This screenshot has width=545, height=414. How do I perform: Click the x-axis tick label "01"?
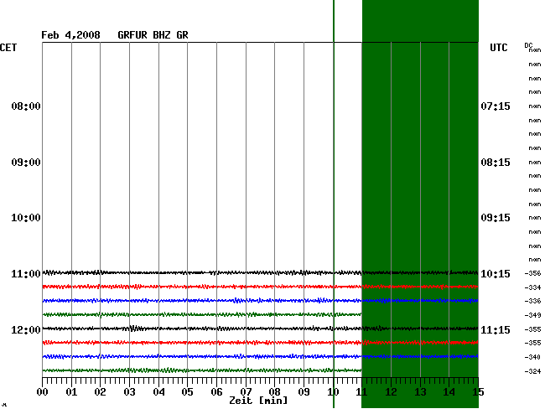coord(71,391)
